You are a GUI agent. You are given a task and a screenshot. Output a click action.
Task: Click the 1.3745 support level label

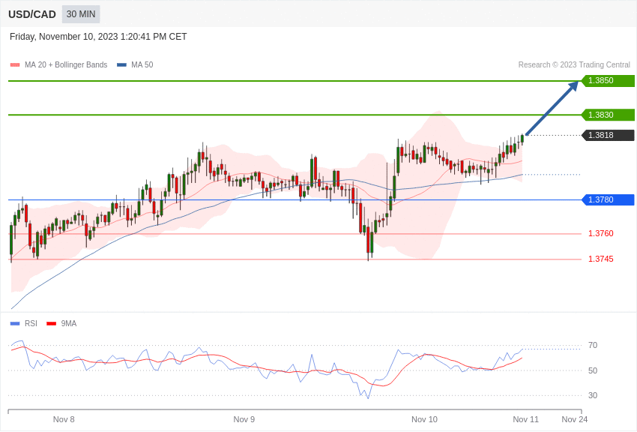(601, 259)
